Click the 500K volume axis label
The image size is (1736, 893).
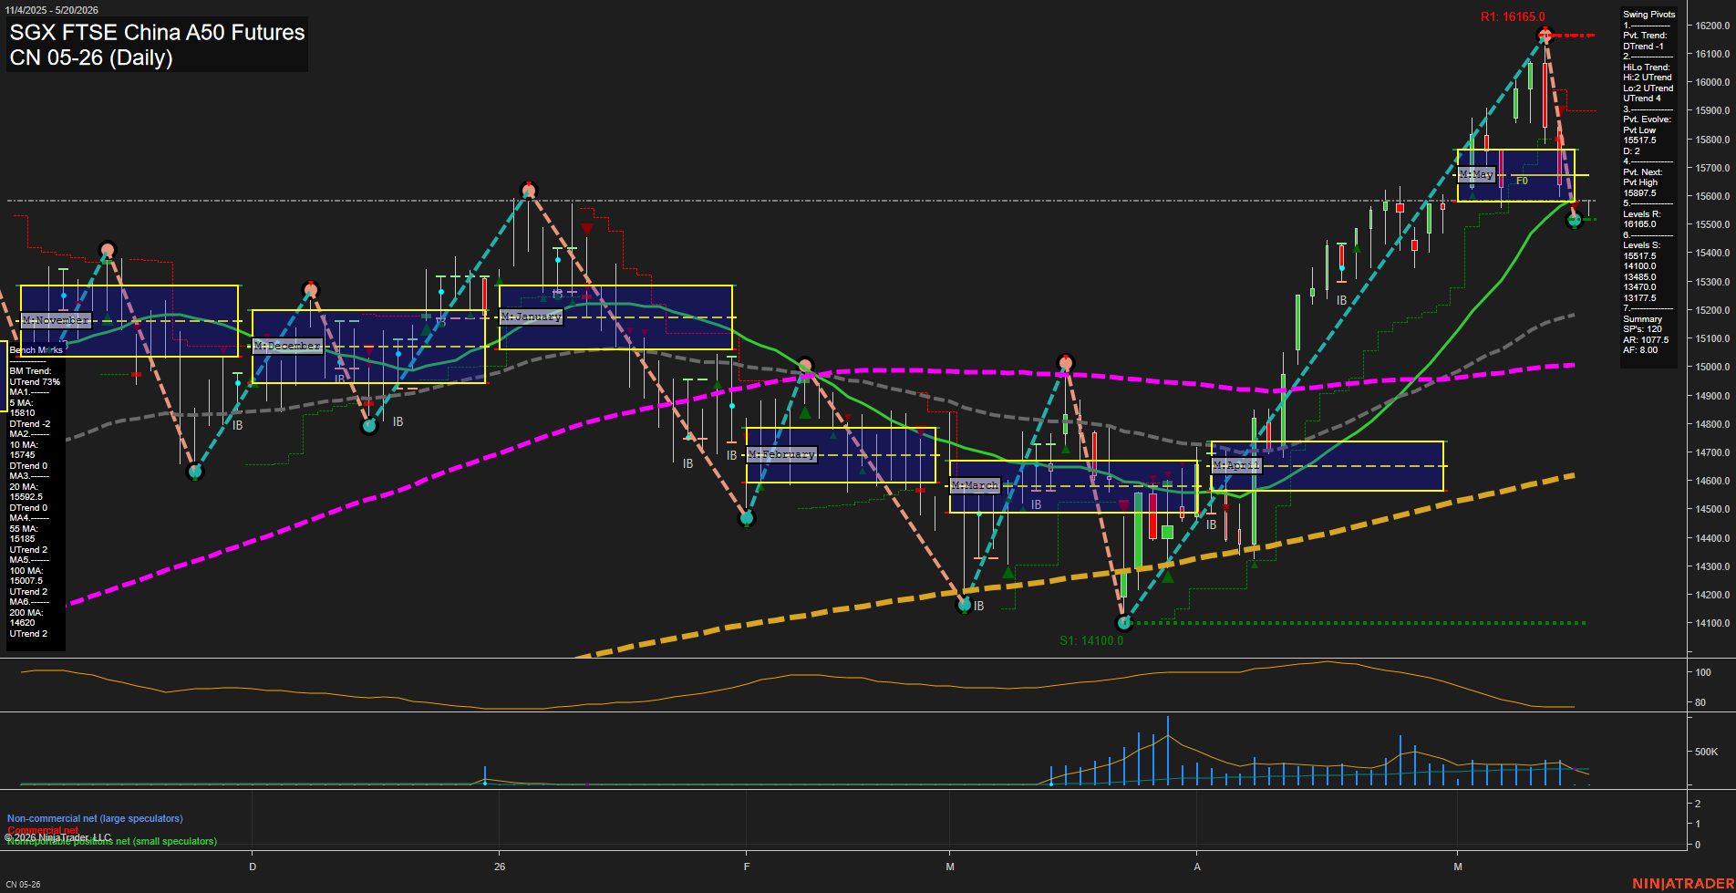(1706, 752)
